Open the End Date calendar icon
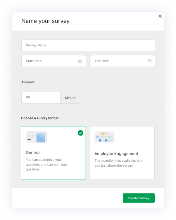This screenshot has height=220, width=176. tap(150, 61)
